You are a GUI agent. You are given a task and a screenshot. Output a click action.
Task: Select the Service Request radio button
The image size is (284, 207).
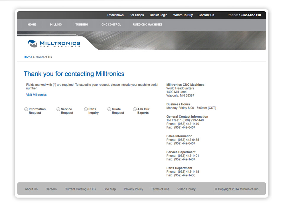[58, 109]
